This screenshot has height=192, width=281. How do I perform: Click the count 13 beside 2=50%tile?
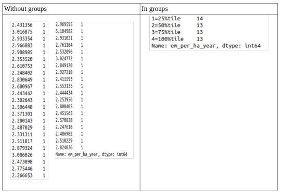coord(200,25)
